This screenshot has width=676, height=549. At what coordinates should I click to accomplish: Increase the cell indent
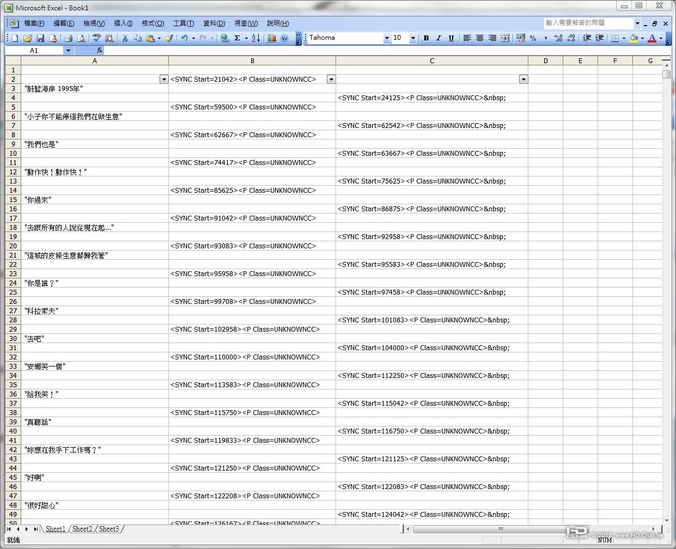tap(599, 38)
